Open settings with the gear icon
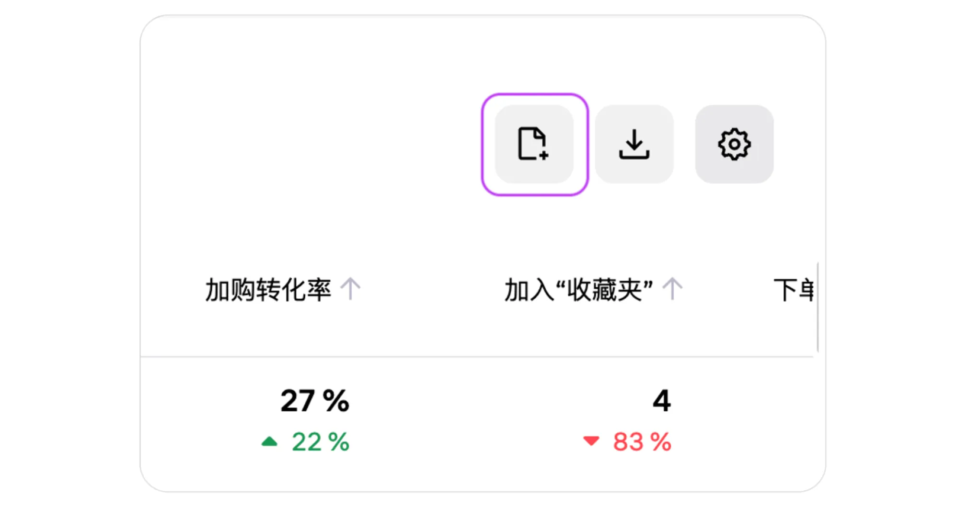966x507 pixels. point(734,144)
